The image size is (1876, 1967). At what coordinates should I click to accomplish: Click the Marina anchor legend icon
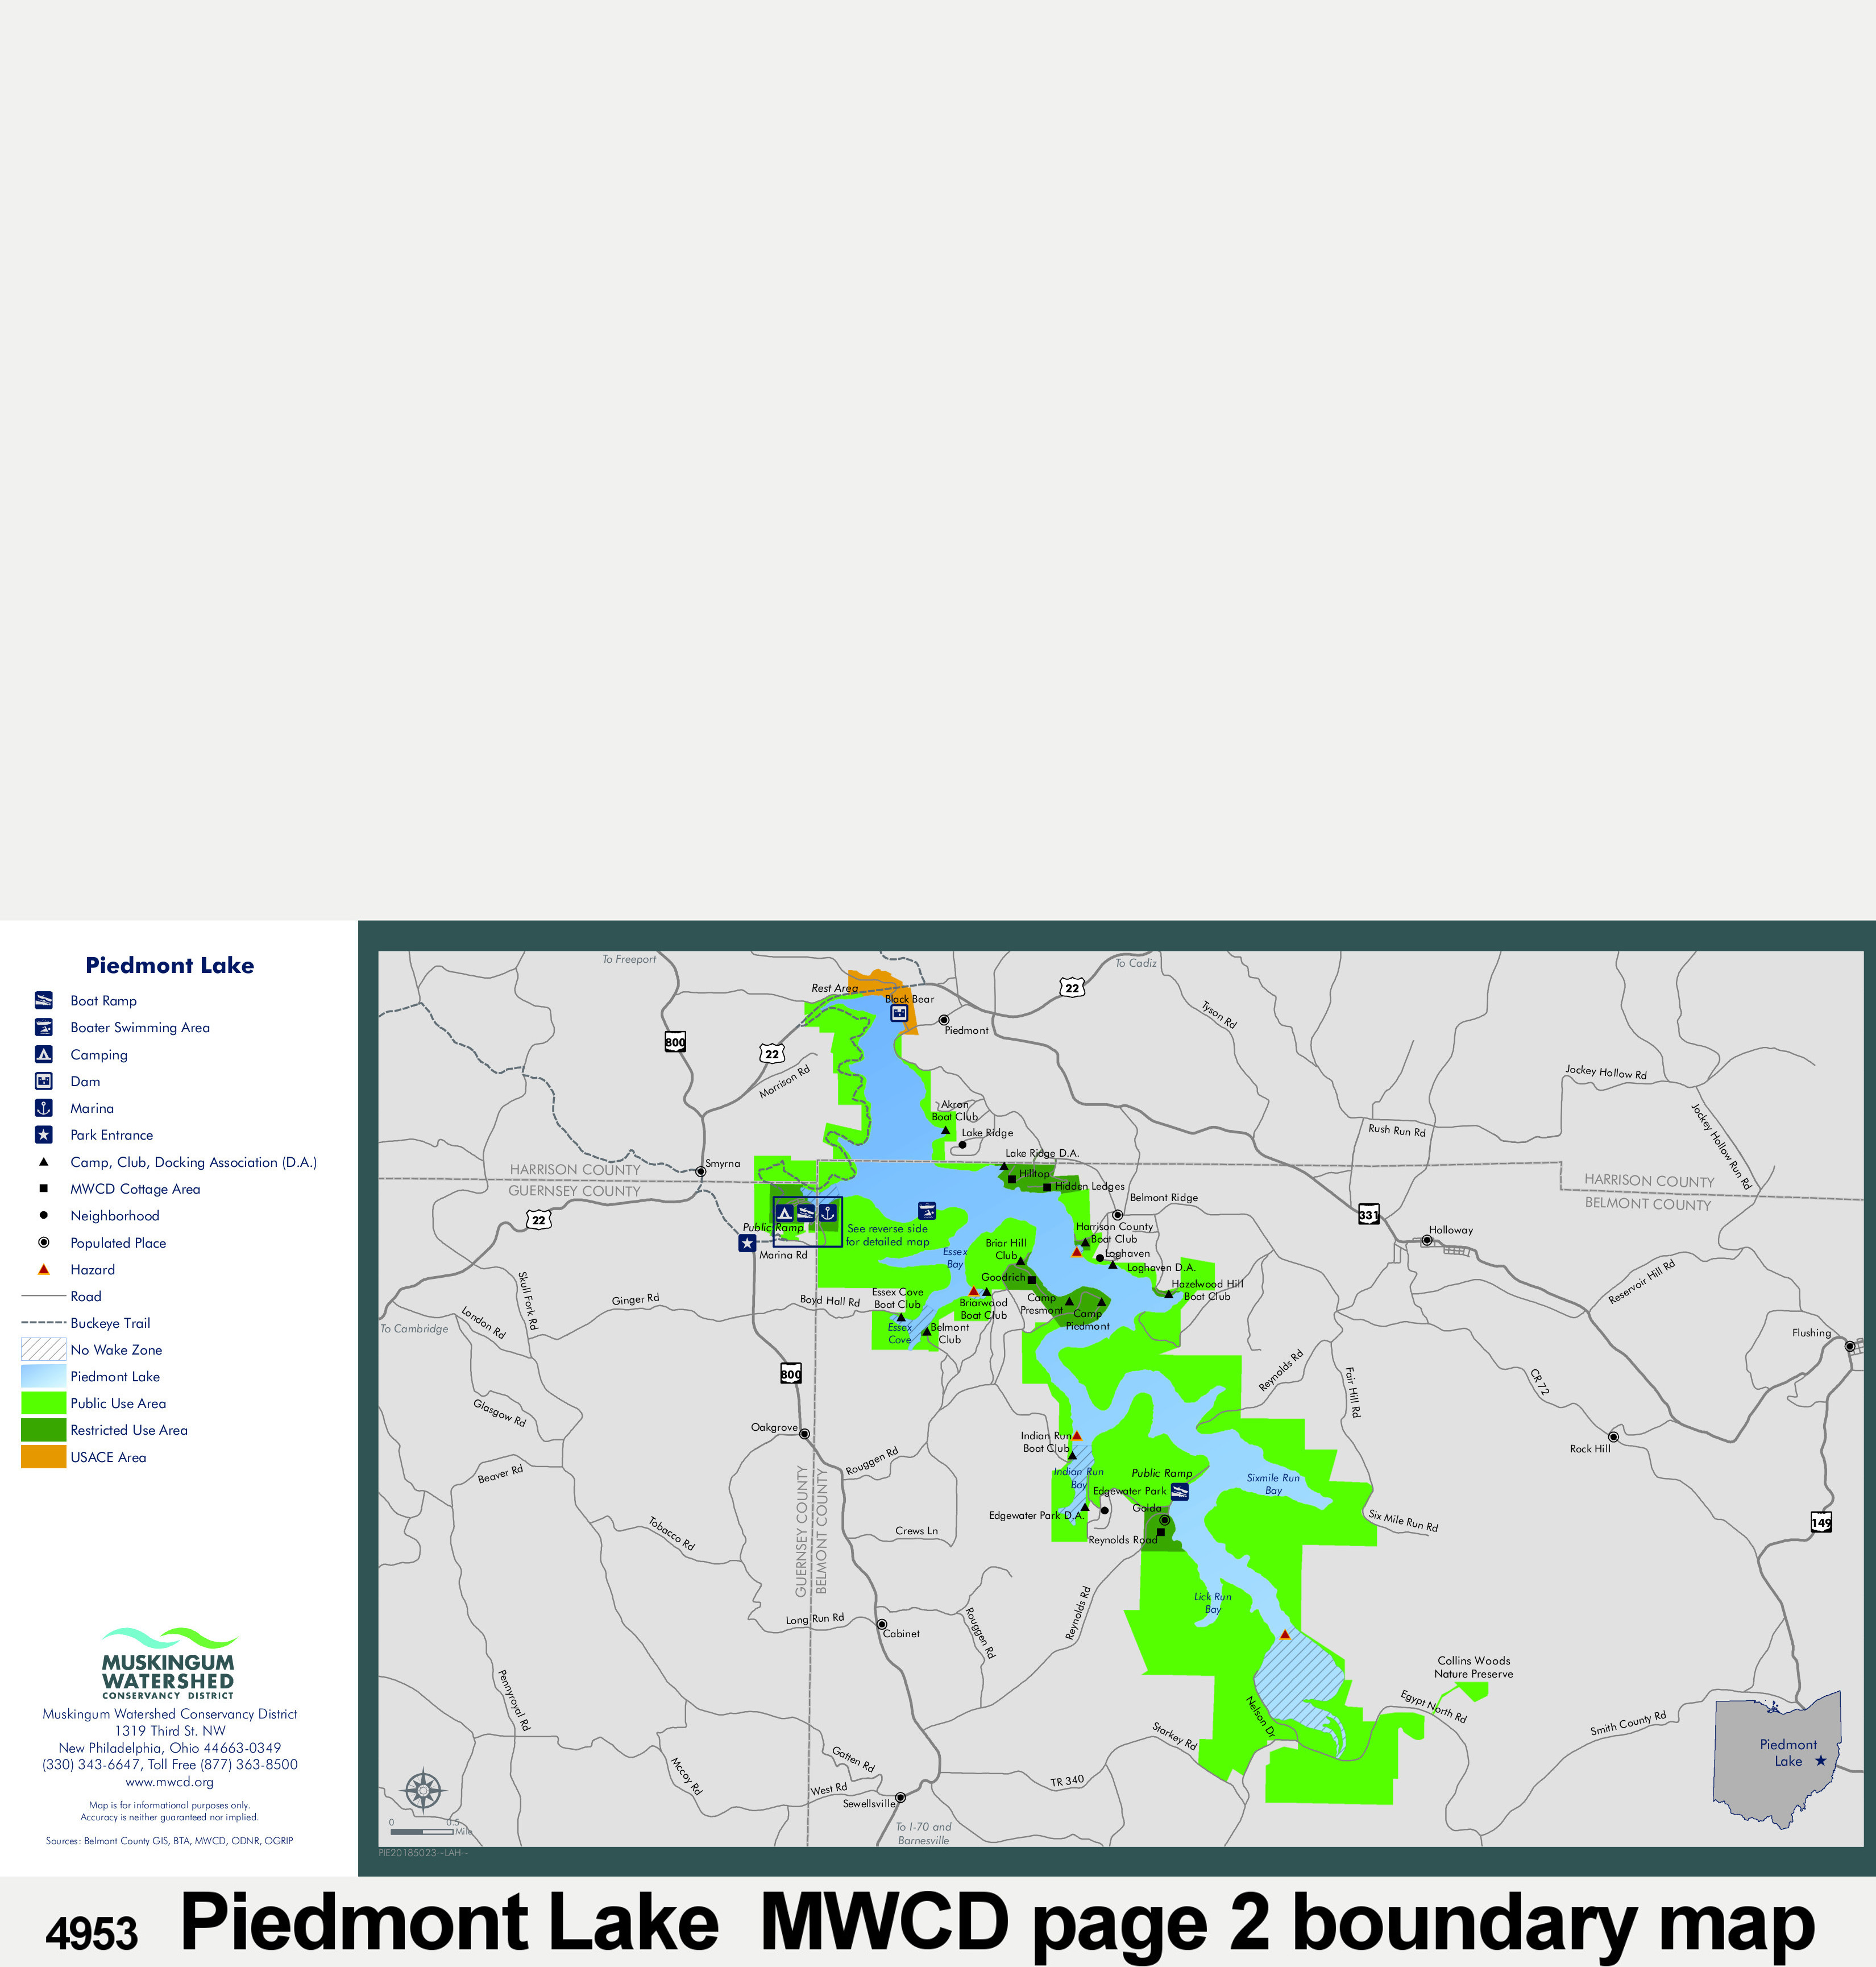click(x=43, y=1108)
